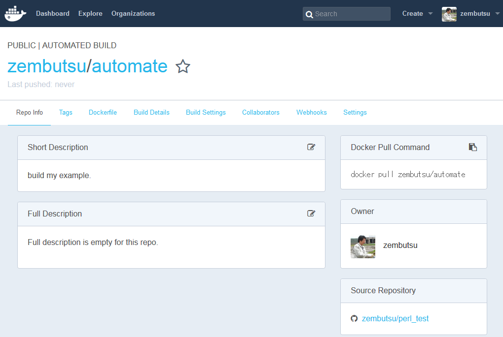Edit the Full Description with pencil icon
This screenshot has height=337, width=503.
(x=311, y=213)
